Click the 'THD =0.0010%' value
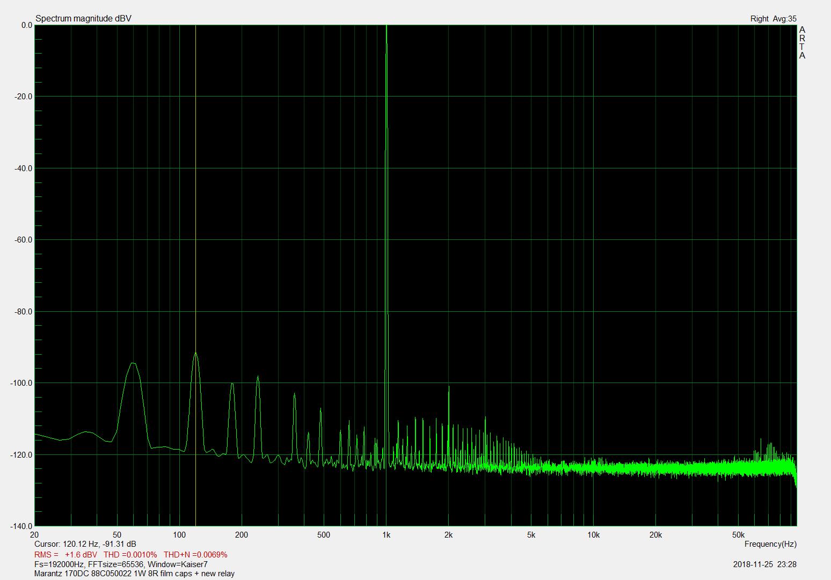Viewport: 831px width, 580px height. click(130, 554)
